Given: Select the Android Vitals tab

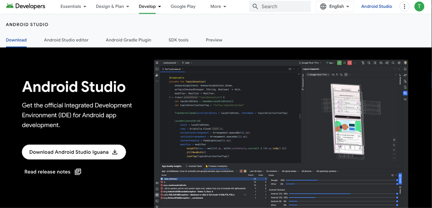Looking at the screenshot, I should point(194,166).
